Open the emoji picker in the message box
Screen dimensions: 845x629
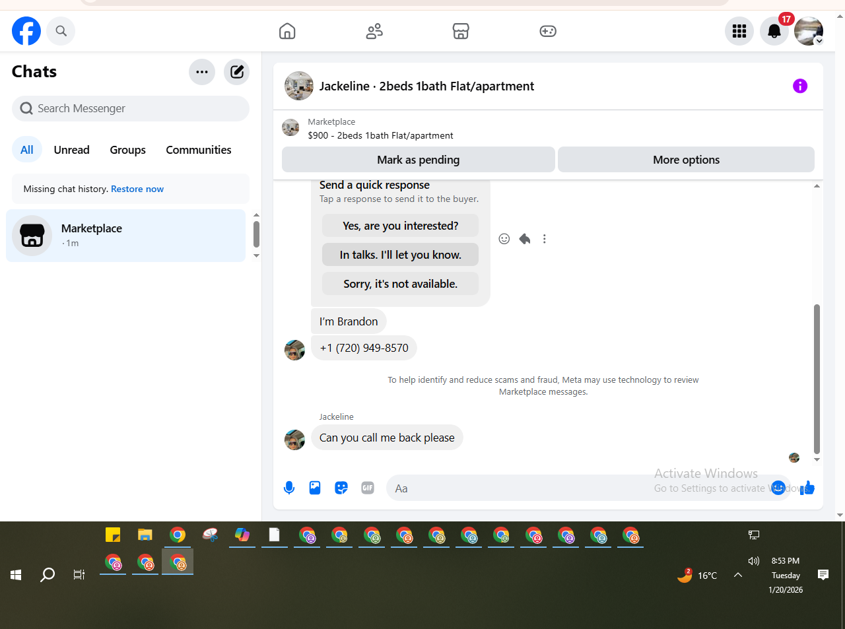778,488
